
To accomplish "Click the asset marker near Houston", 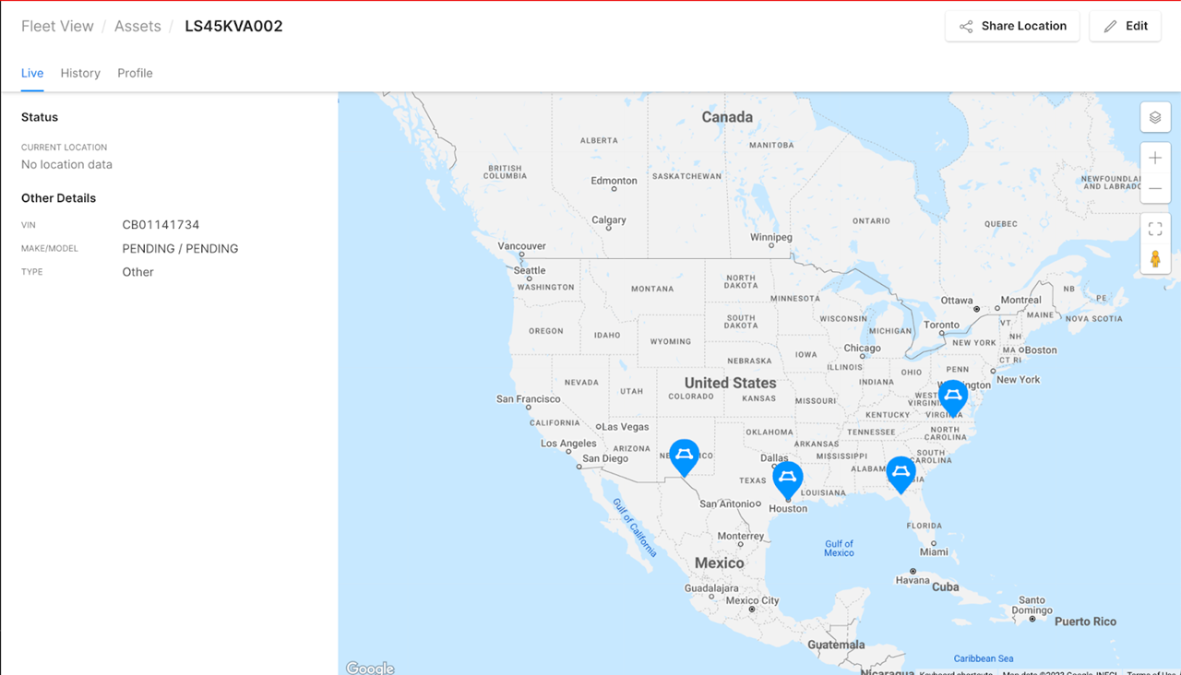I will click(x=788, y=478).
